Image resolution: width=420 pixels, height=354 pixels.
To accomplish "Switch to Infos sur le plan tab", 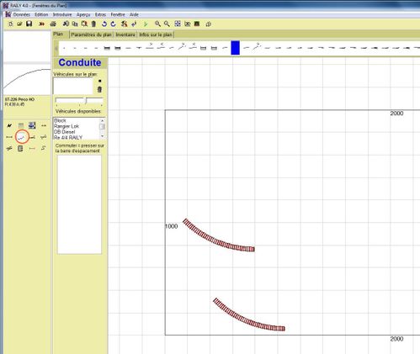I will pyautogui.click(x=156, y=34).
